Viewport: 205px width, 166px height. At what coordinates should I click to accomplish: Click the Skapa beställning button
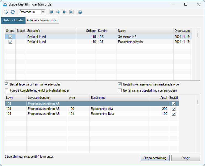pyautogui.click(x=155, y=158)
